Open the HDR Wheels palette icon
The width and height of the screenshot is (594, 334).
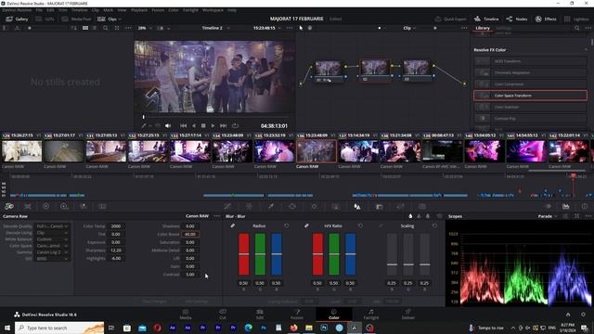click(x=64, y=206)
